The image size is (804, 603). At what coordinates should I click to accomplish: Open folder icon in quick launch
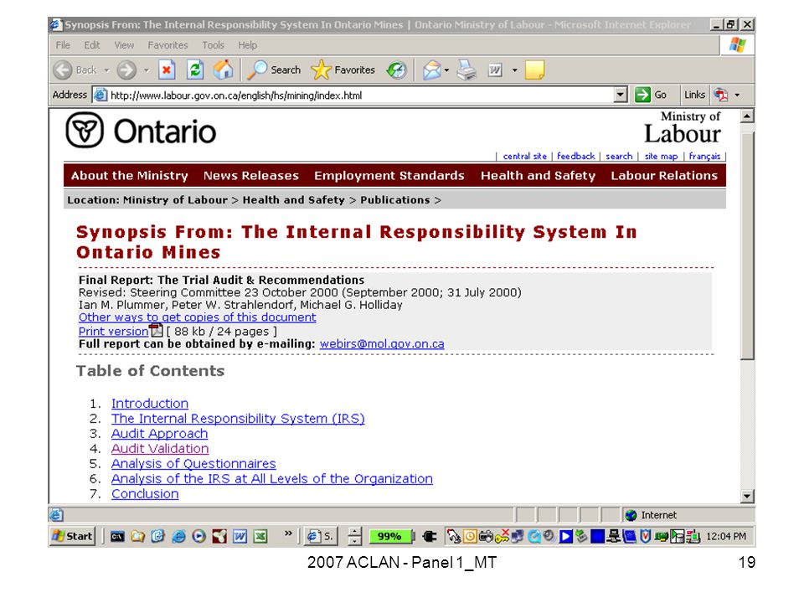coord(137,537)
